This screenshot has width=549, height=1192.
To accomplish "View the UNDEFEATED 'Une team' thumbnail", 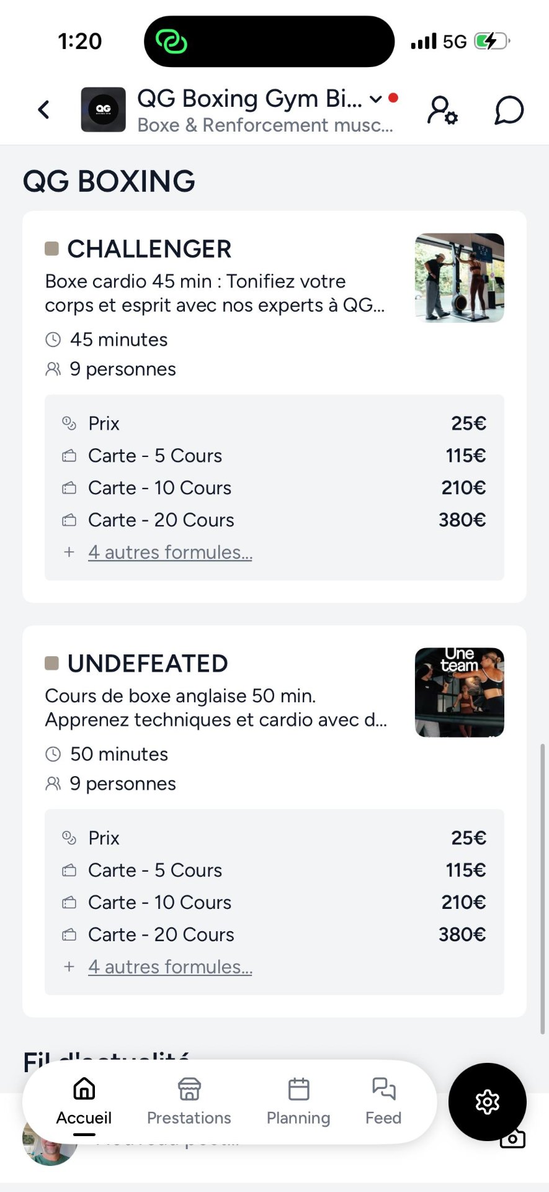I will 459,692.
